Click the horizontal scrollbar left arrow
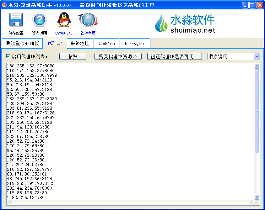Image resolution: width=265 pixels, height=210 pixels. coord(9,202)
